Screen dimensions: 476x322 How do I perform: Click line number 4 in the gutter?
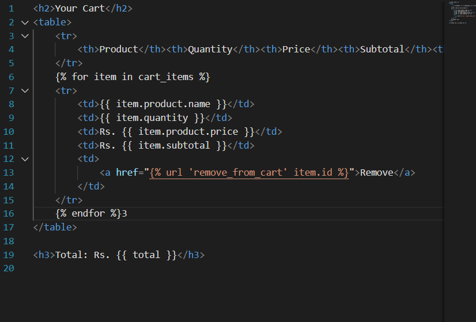point(11,50)
